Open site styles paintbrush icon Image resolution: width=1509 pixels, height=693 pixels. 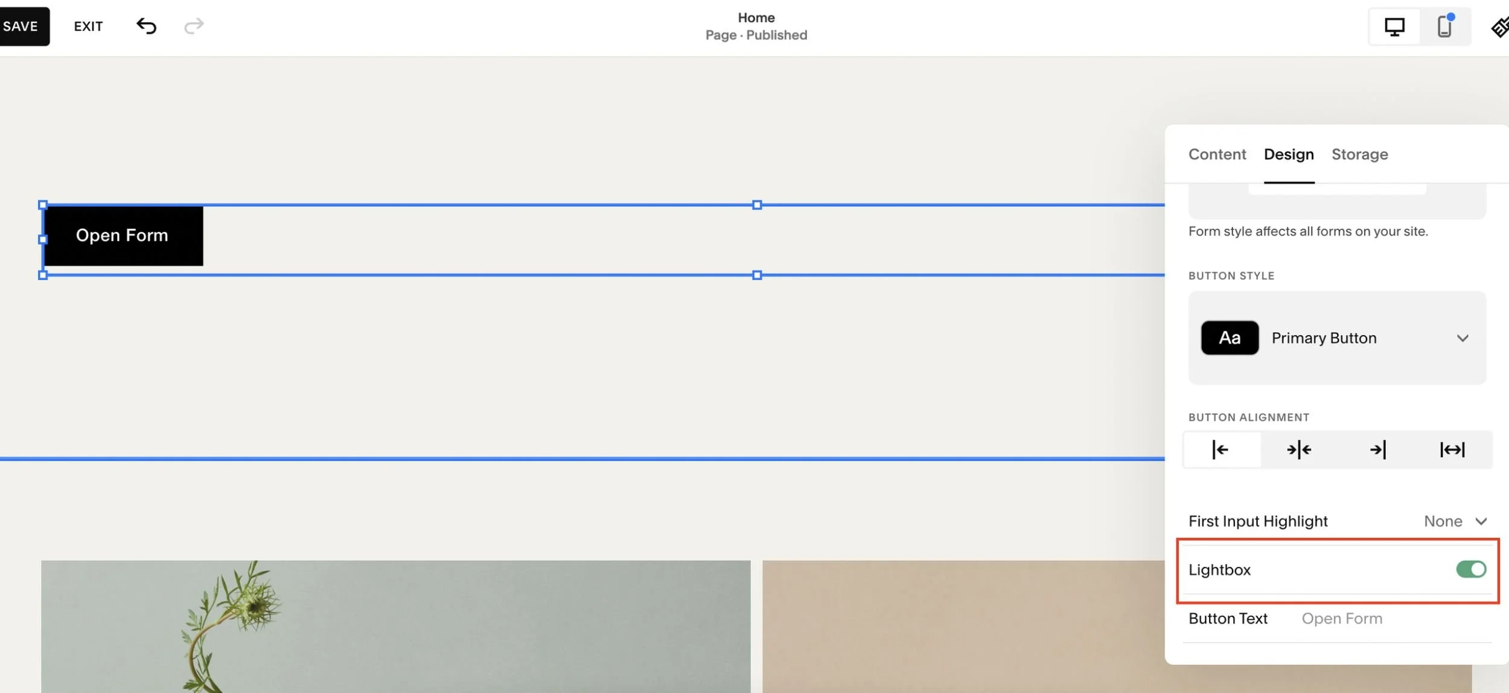pos(1501,26)
